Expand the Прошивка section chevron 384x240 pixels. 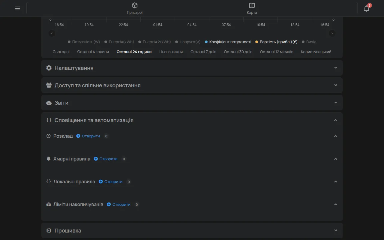pos(336,230)
